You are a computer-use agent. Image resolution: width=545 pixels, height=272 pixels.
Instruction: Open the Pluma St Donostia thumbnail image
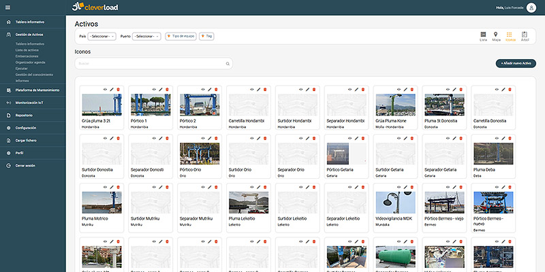coord(444,105)
